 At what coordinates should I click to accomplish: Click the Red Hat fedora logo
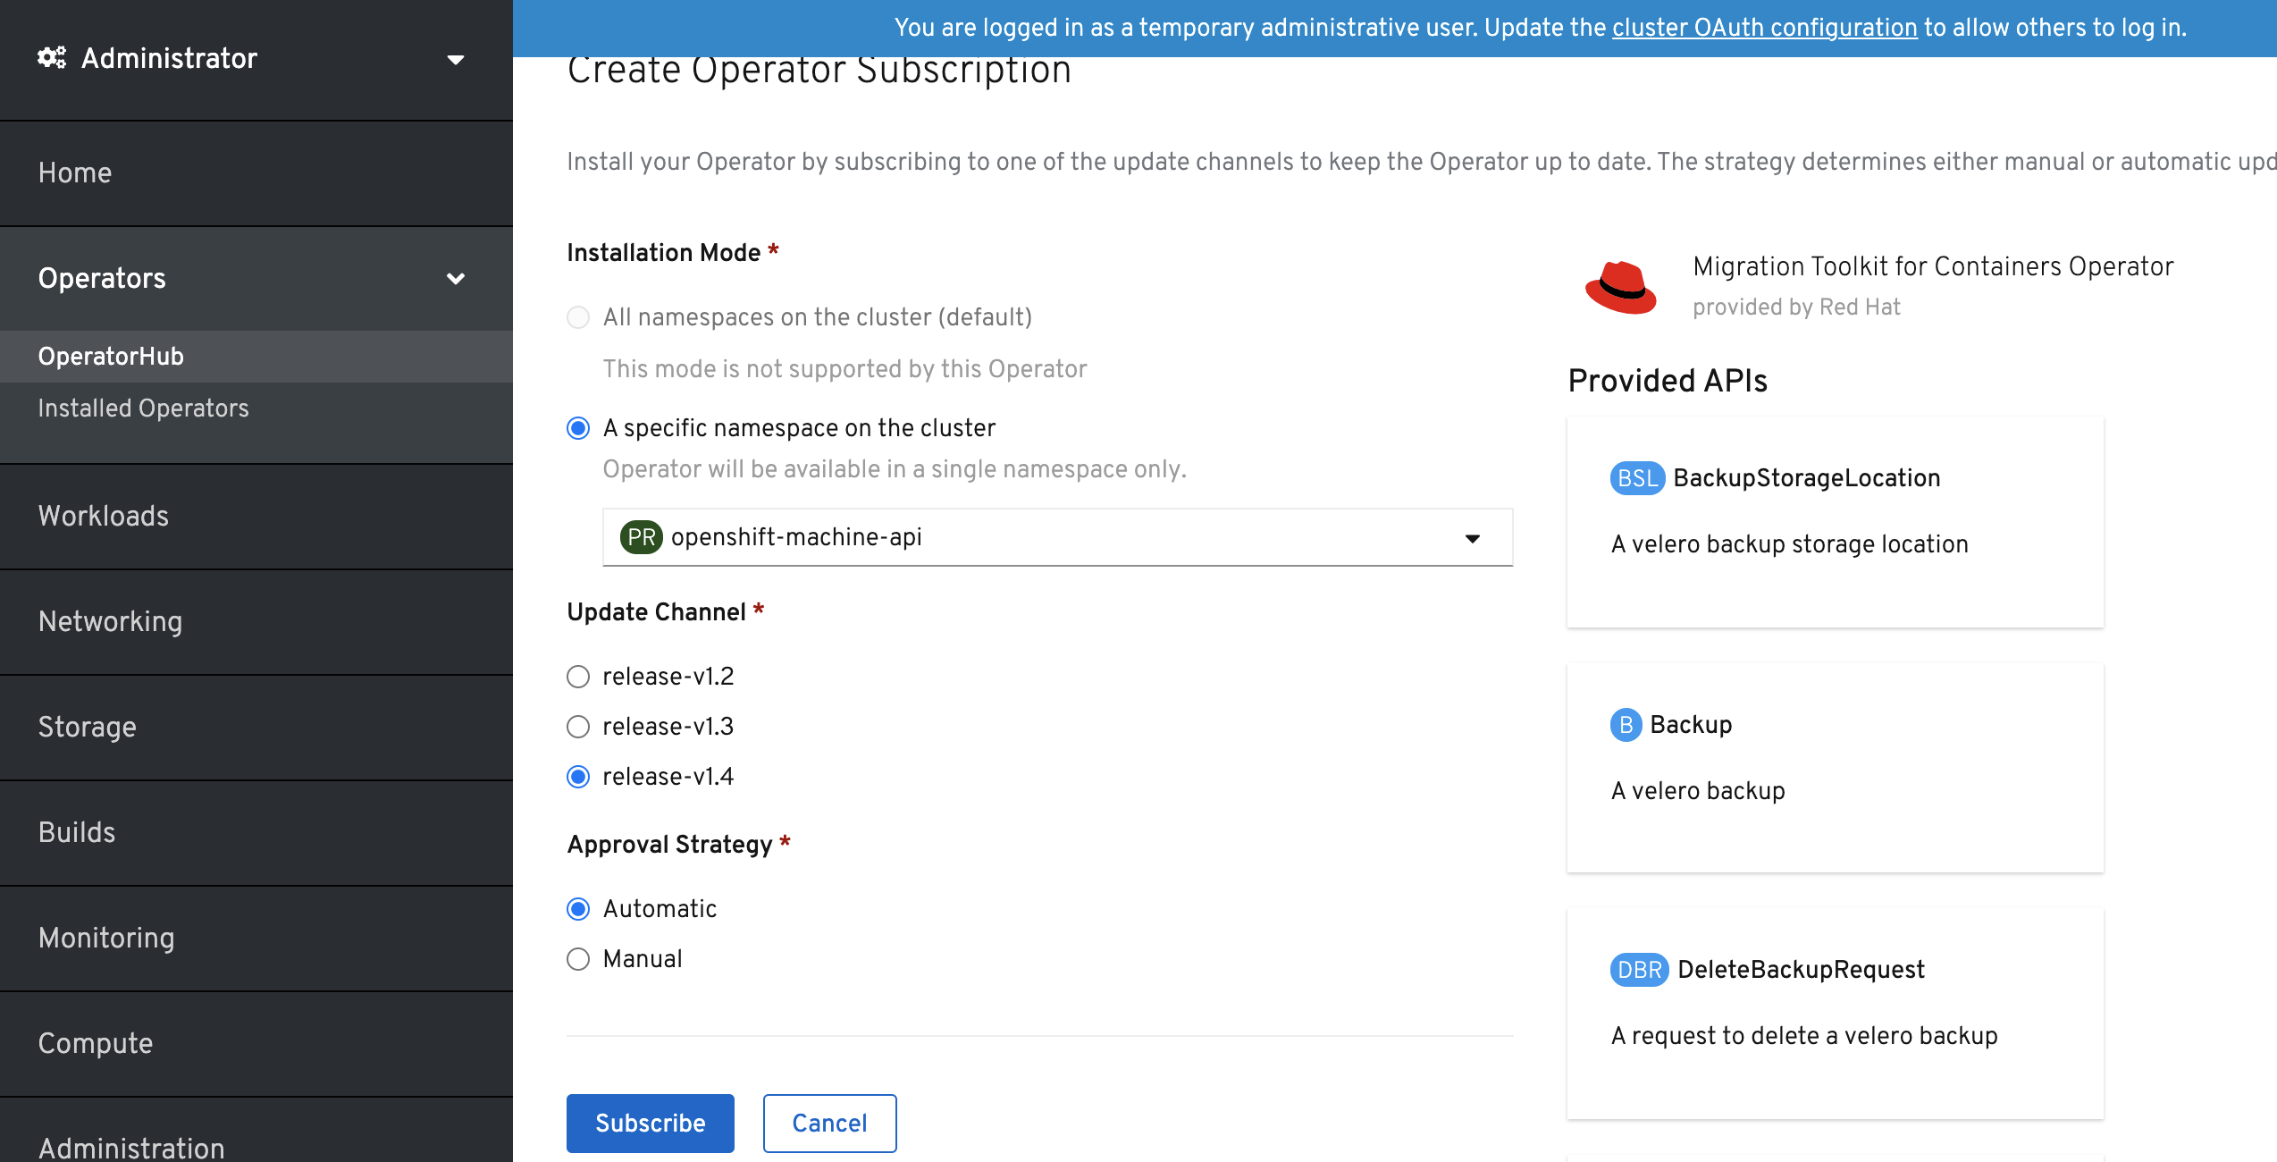[1621, 287]
